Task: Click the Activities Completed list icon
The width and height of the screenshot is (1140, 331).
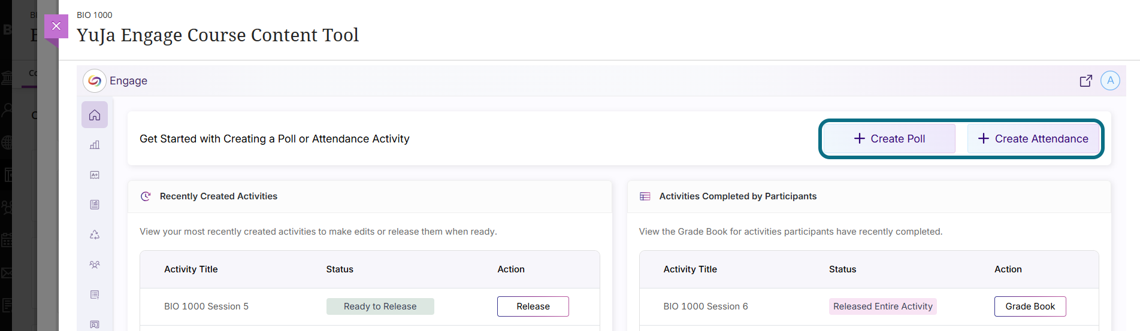Action: pos(645,196)
